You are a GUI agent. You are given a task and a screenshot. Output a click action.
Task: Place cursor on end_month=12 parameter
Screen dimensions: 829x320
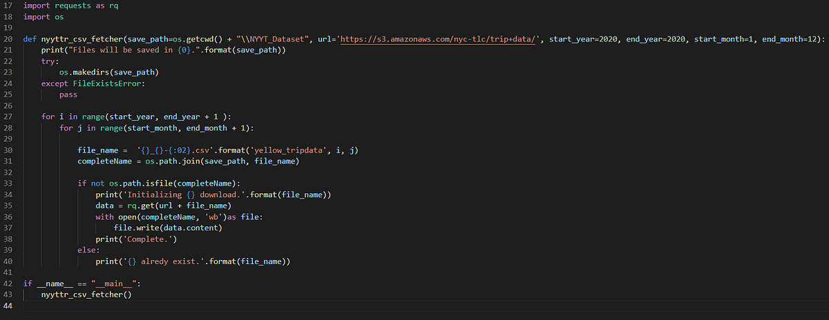791,39
